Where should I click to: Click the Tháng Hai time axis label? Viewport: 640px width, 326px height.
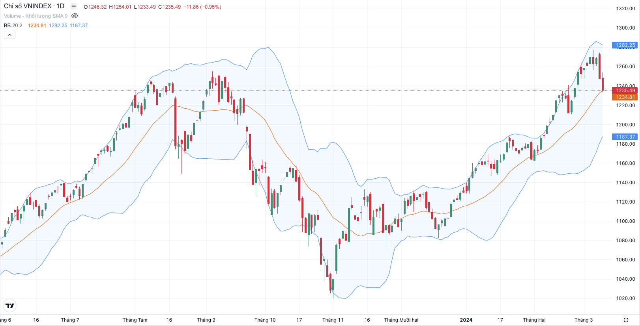click(534, 320)
